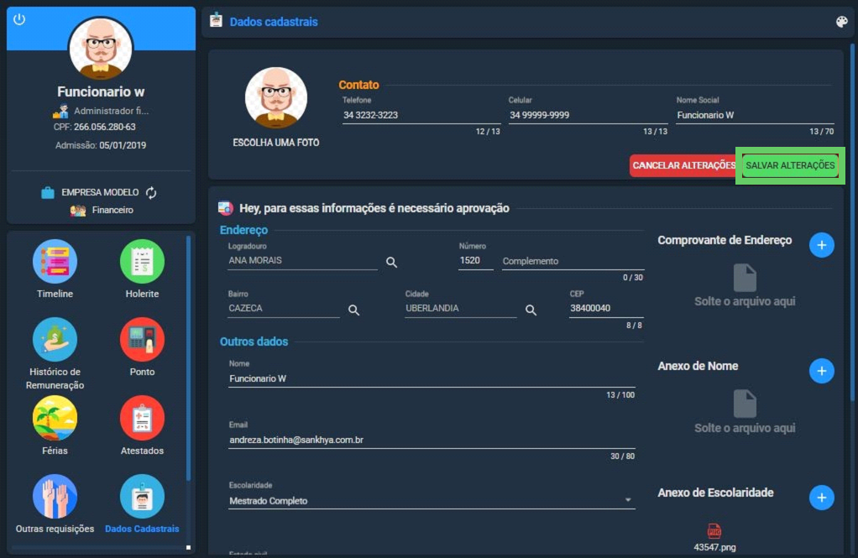This screenshot has height=558, width=858.
Task: Search Bairro with magnifier icon
Action: point(354,310)
